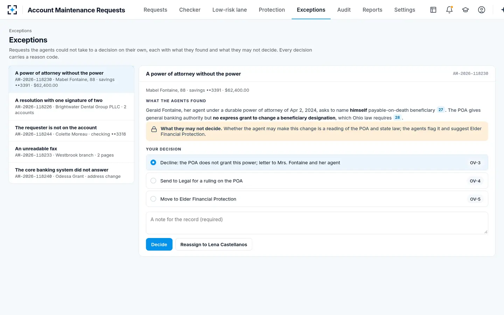Open the graduation cap help icon

465,10
